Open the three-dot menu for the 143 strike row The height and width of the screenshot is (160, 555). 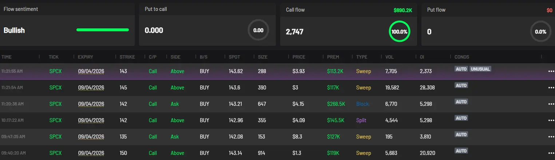tap(551, 71)
